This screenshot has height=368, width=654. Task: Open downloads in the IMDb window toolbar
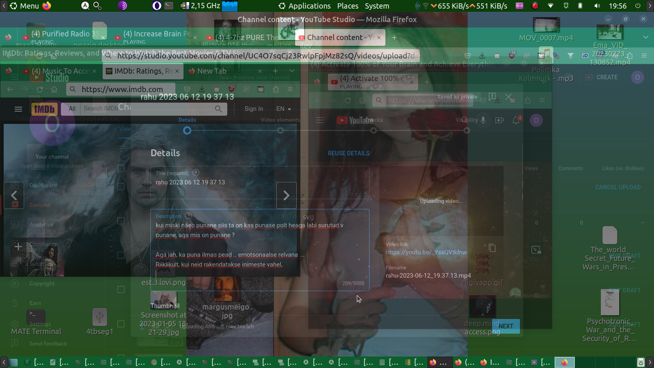pyautogui.click(x=202, y=89)
